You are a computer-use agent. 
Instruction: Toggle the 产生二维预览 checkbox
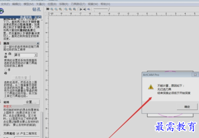point(18,134)
